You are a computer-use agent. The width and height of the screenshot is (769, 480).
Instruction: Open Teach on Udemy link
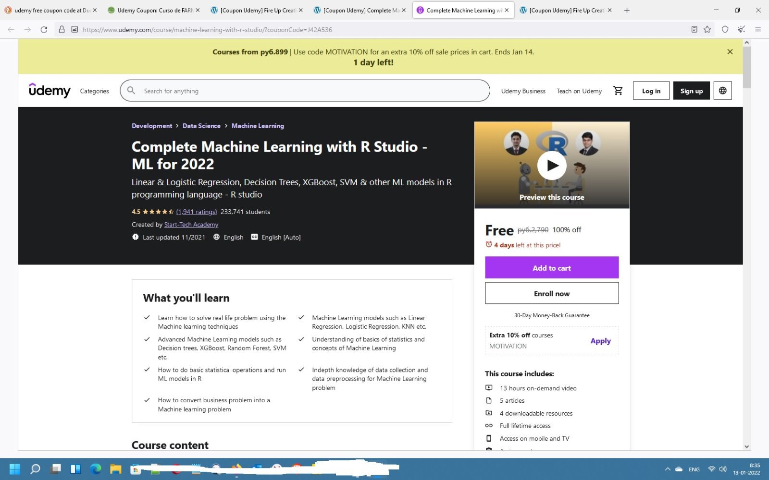point(579,91)
